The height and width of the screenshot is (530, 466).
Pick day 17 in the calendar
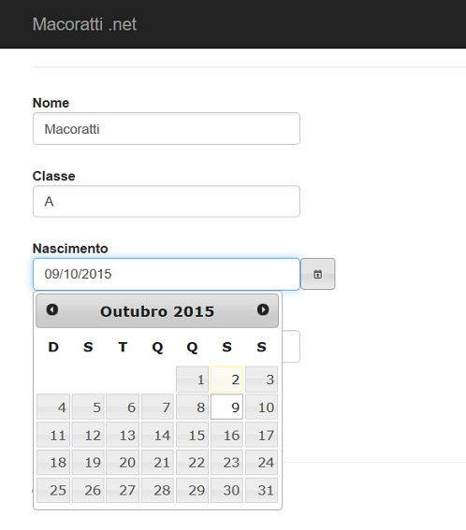(x=262, y=435)
